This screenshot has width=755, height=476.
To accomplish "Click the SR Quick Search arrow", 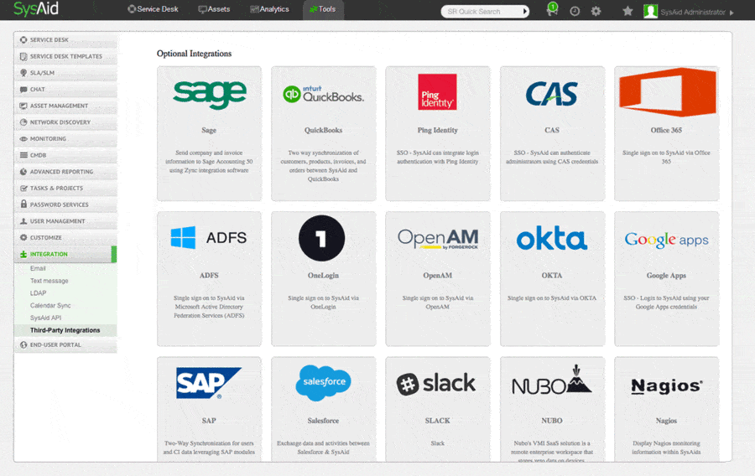I will click(525, 12).
